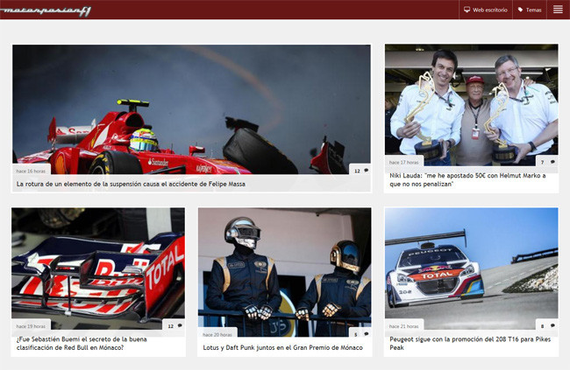Read the Felipe Massa suspension failure article

tap(131, 184)
